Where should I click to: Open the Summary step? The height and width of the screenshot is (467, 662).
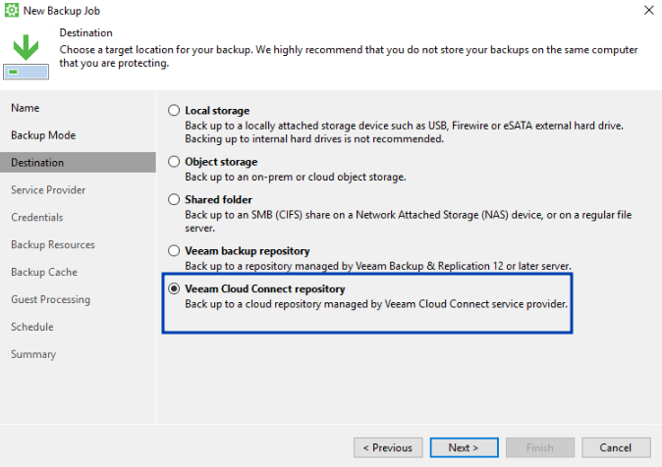(x=33, y=354)
